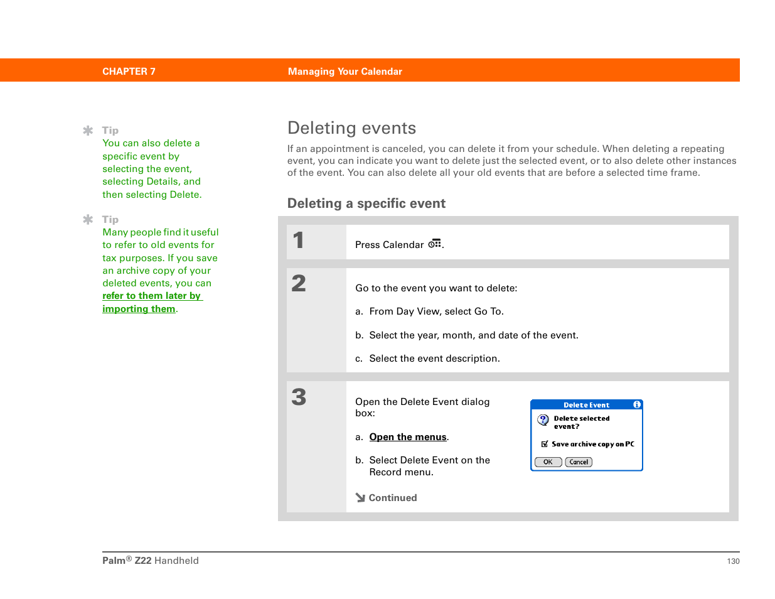The height and width of the screenshot is (599, 775).
Task: Click the 'Press Calendar' step text
Action: pos(390,245)
